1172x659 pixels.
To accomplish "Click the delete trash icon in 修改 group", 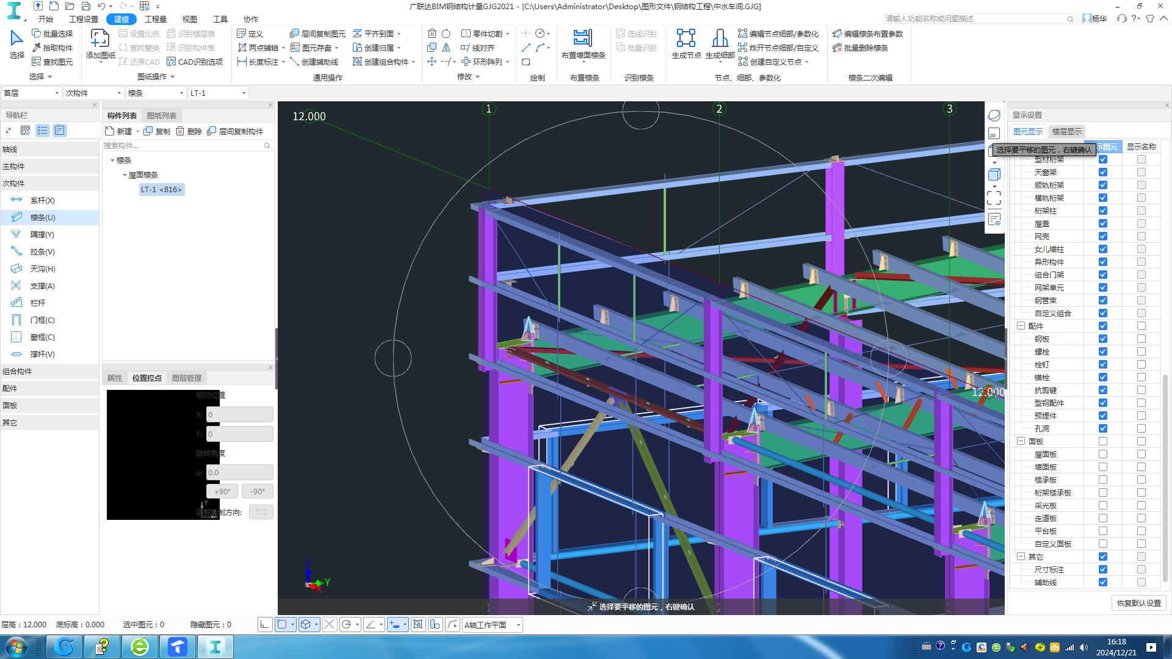I will pyautogui.click(x=432, y=34).
